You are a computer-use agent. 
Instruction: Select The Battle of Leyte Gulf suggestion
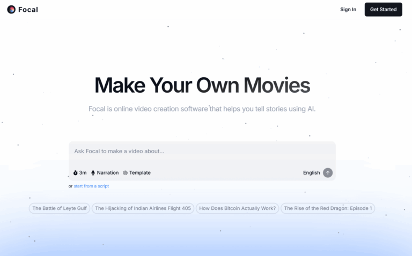(x=58, y=208)
